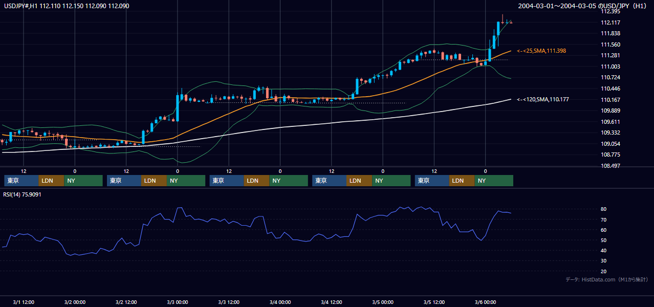Click price axis value 112.395
The height and width of the screenshot is (307, 654).
tap(610, 11)
